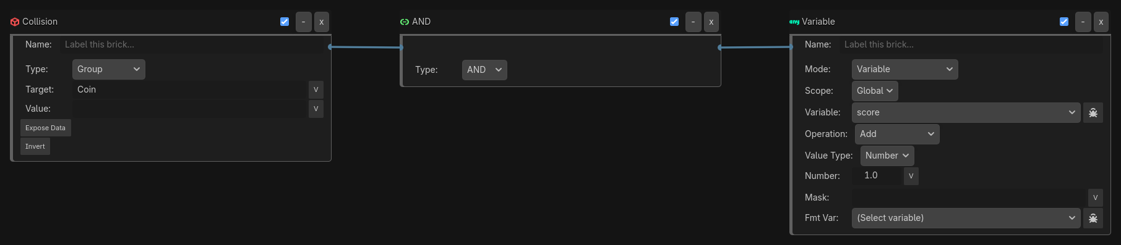Uncheck the AND brick enabled checkbox
The height and width of the screenshot is (245, 1121).
674,22
